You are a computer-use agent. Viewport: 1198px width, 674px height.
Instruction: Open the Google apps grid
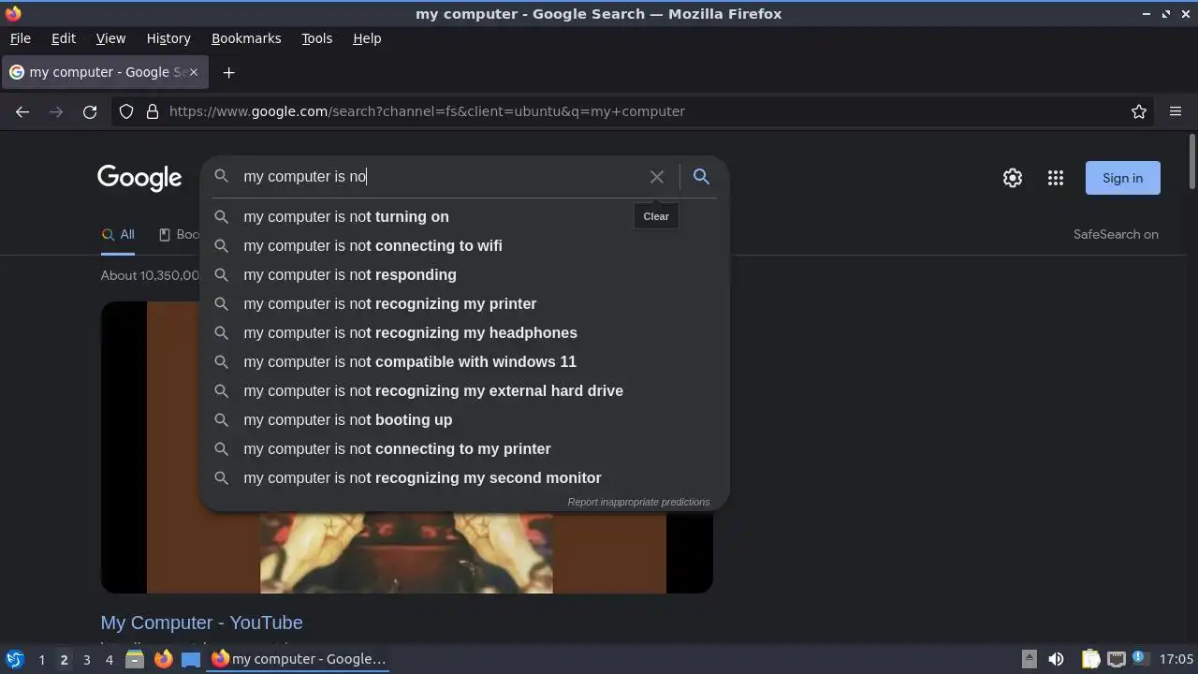tap(1056, 178)
